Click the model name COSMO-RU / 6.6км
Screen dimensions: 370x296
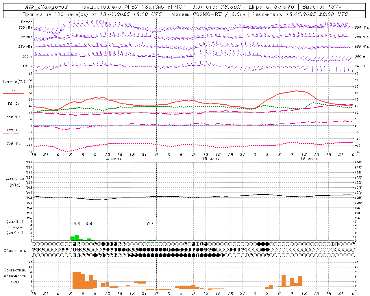click(x=219, y=14)
